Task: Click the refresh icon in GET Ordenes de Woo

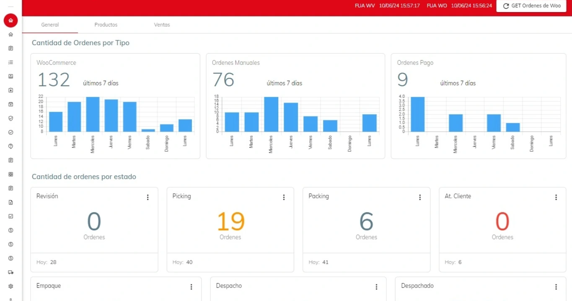Action: [506, 6]
